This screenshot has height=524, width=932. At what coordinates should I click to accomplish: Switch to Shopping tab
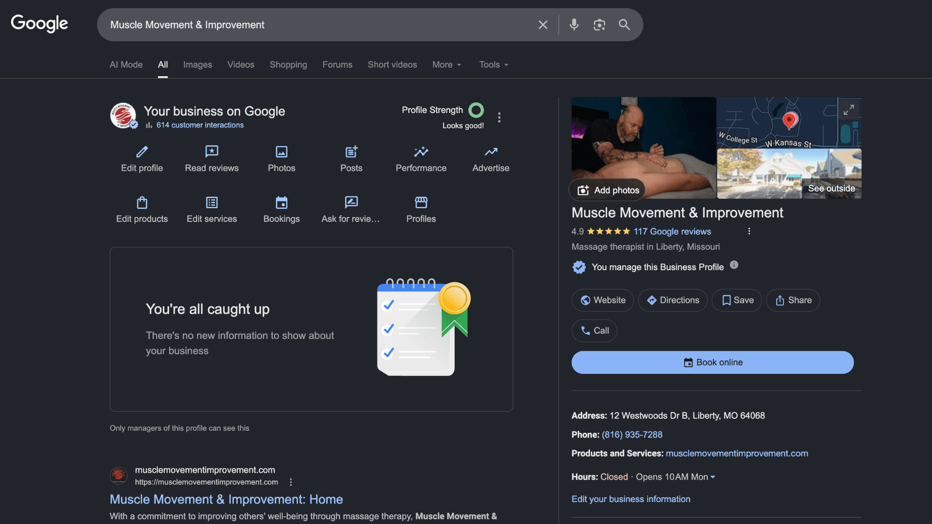tap(288, 65)
